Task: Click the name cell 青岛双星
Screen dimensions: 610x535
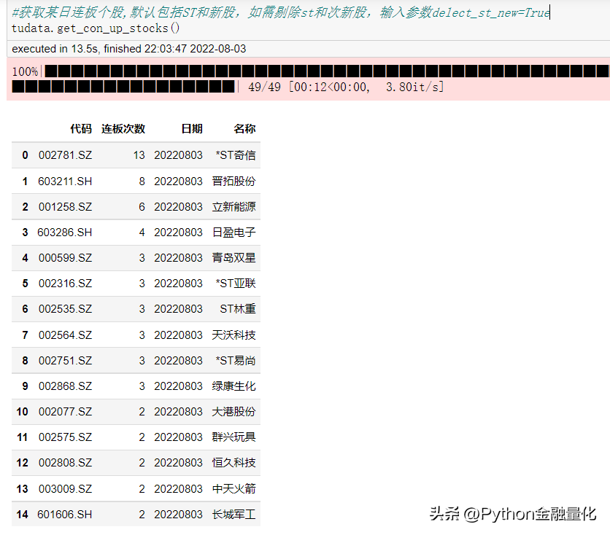Action: click(233, 258)
